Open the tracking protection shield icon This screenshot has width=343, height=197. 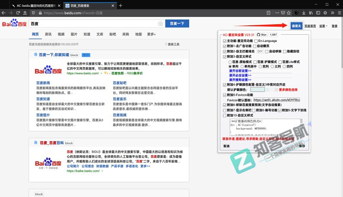pyautogui.click(x=33, y=13)
